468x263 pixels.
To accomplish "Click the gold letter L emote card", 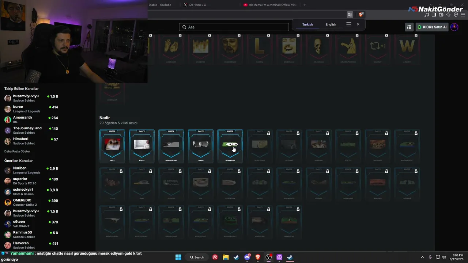I will 260,49.
